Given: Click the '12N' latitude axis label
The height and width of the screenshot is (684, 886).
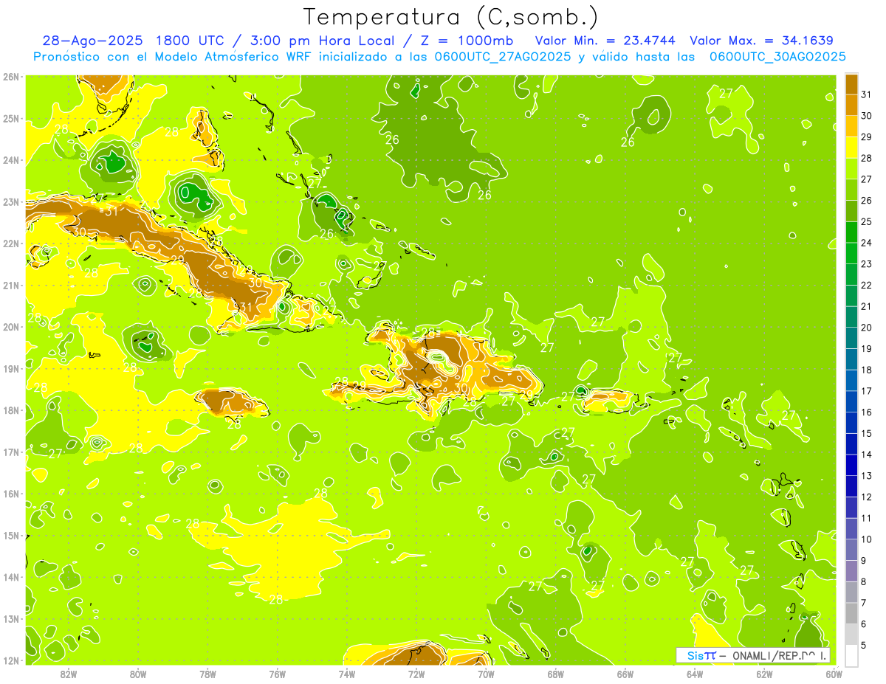Looking at the screenshot, I should click(x=11, y=660).
